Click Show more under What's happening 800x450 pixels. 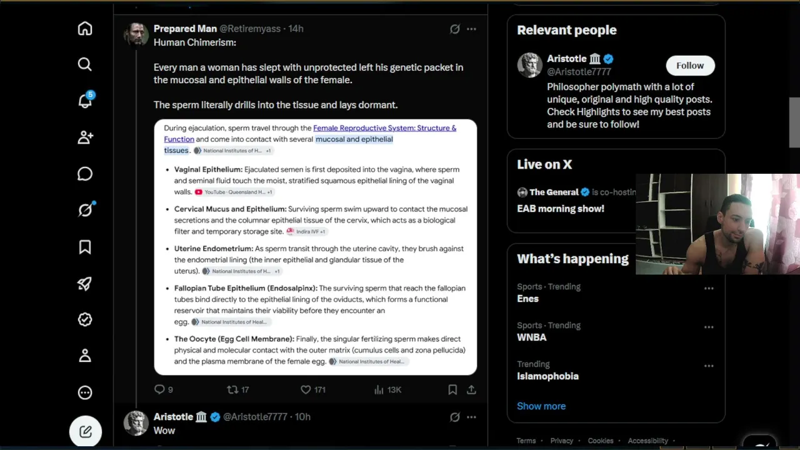coord(541,406)
